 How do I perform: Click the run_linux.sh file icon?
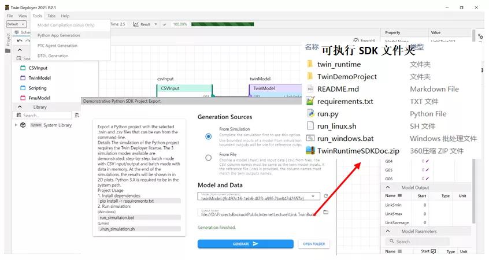tap(310, 125)
